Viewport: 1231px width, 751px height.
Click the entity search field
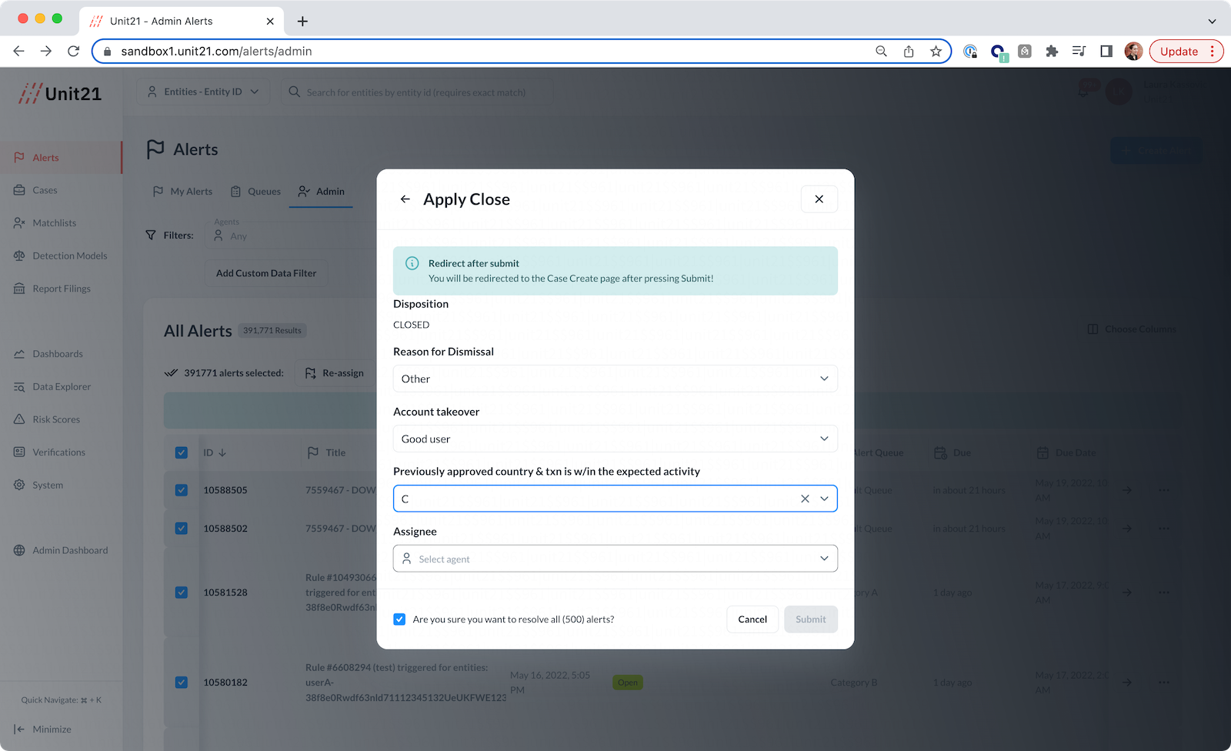(x=416, y=92)
